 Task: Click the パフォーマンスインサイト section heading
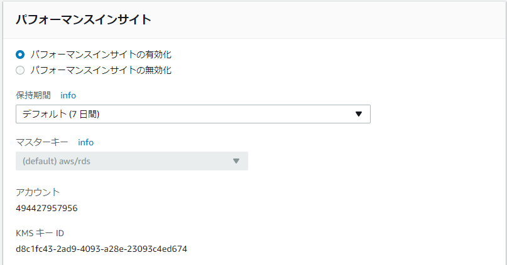[x=84, y=19]
